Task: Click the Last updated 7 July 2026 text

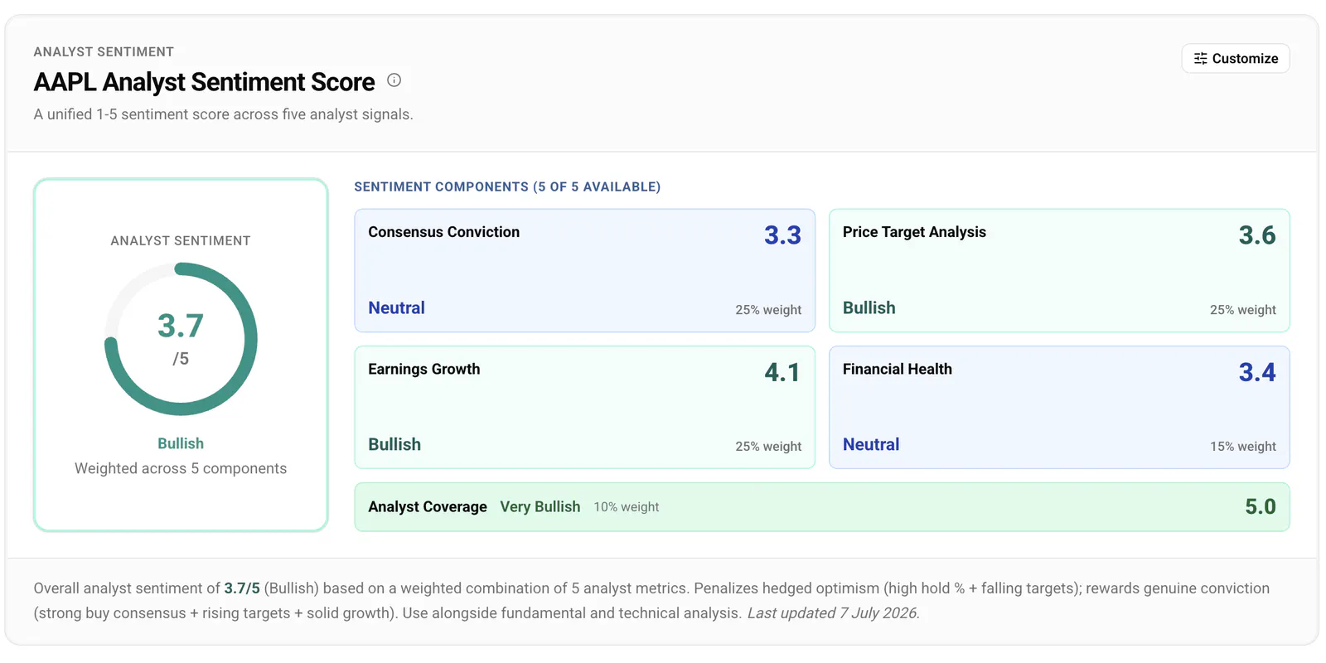Action: pyautogui.click(x=834, y=613)
